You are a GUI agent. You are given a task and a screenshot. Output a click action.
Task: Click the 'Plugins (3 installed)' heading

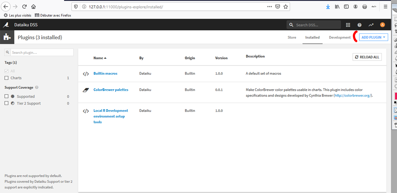(40, 38)
